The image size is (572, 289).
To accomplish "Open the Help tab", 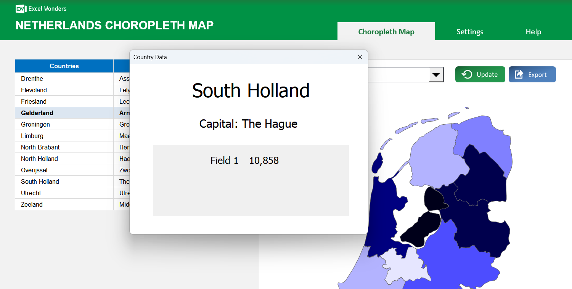I will [x=533, y=32].
